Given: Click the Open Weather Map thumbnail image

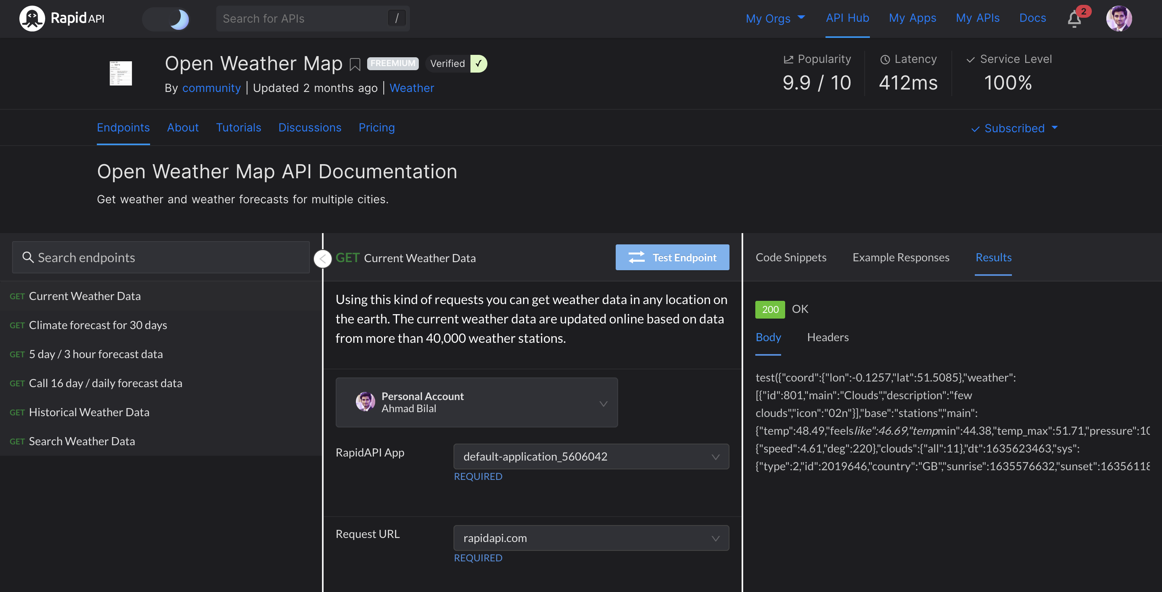Looking at the screenshot, I should 121,73.
